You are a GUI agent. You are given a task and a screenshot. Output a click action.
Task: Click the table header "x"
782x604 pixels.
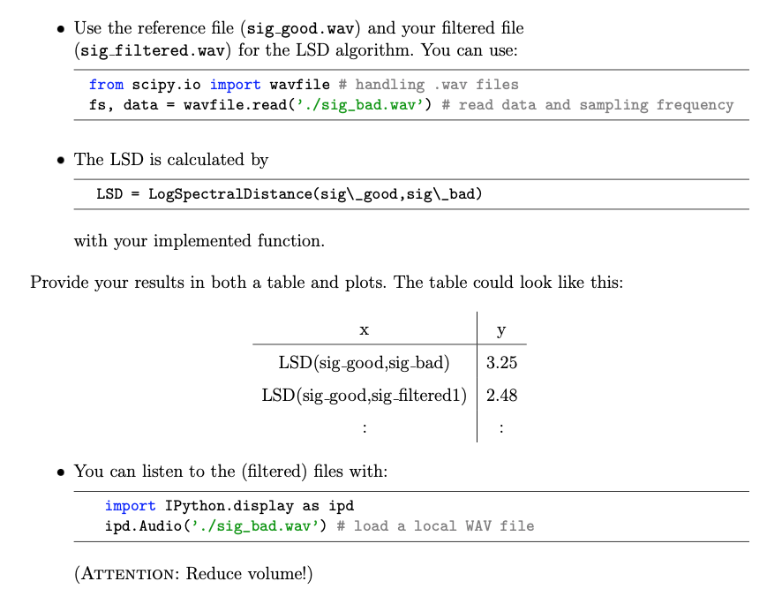364,330
